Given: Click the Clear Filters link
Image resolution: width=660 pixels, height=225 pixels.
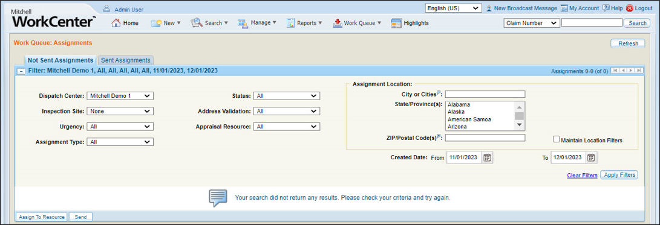Looking at the screenshot, I should point(582,176).
